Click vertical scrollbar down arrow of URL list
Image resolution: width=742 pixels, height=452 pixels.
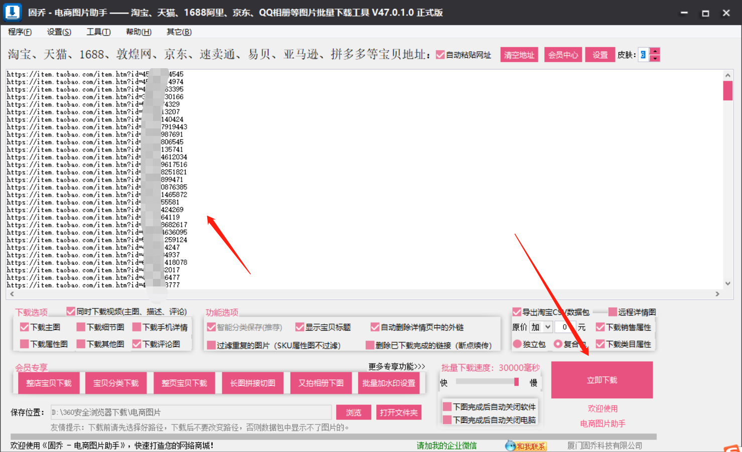point(727,283)
